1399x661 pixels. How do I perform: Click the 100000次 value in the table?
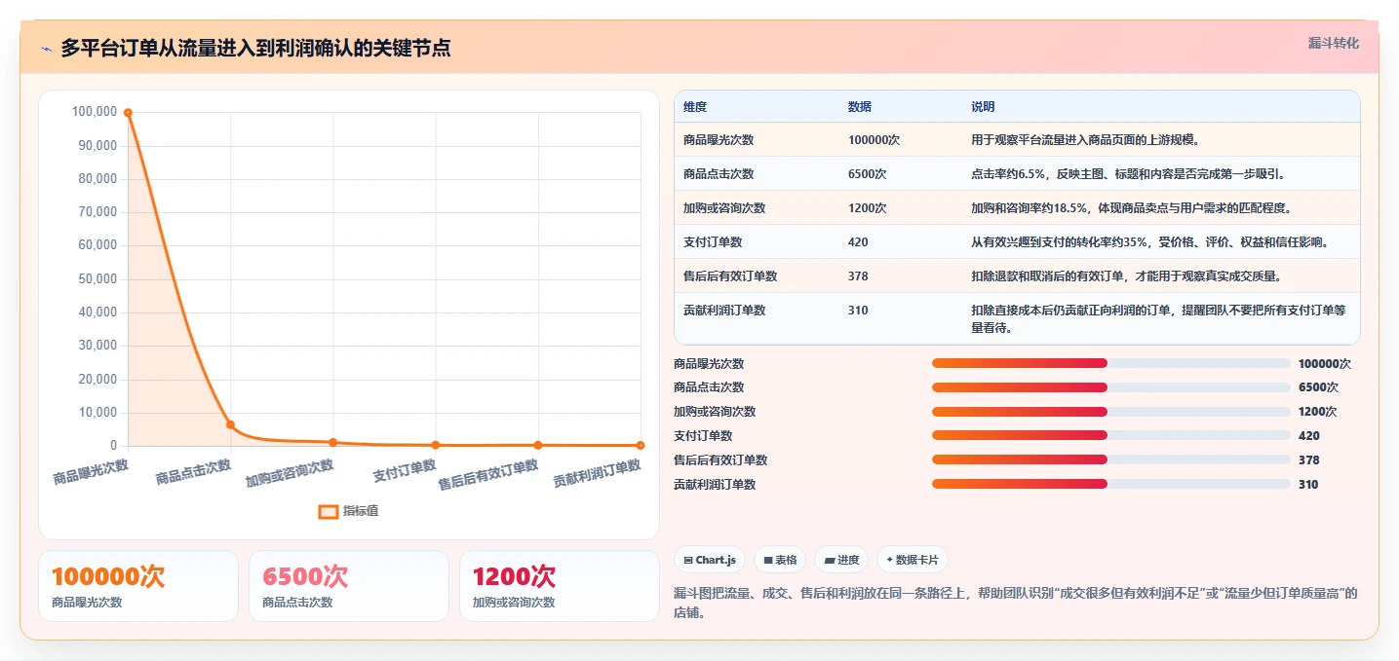[x=874, y=140]
